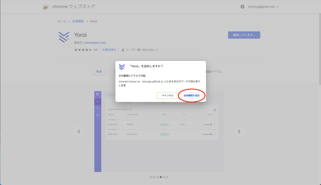Click the Yoroi screenshot preview image
The width and height of the screenshot is (321, 185).
pyautogui.click(x=159, y=131)
